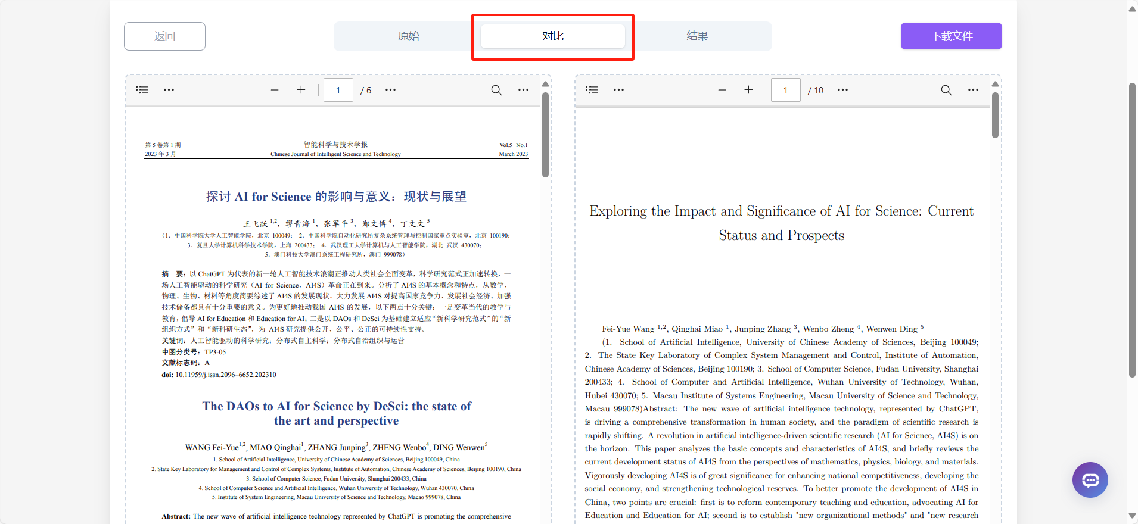This screenshot has height=524, width=1138.
Task: Zoom out the right document viewer
Action: tap(722, 90)
